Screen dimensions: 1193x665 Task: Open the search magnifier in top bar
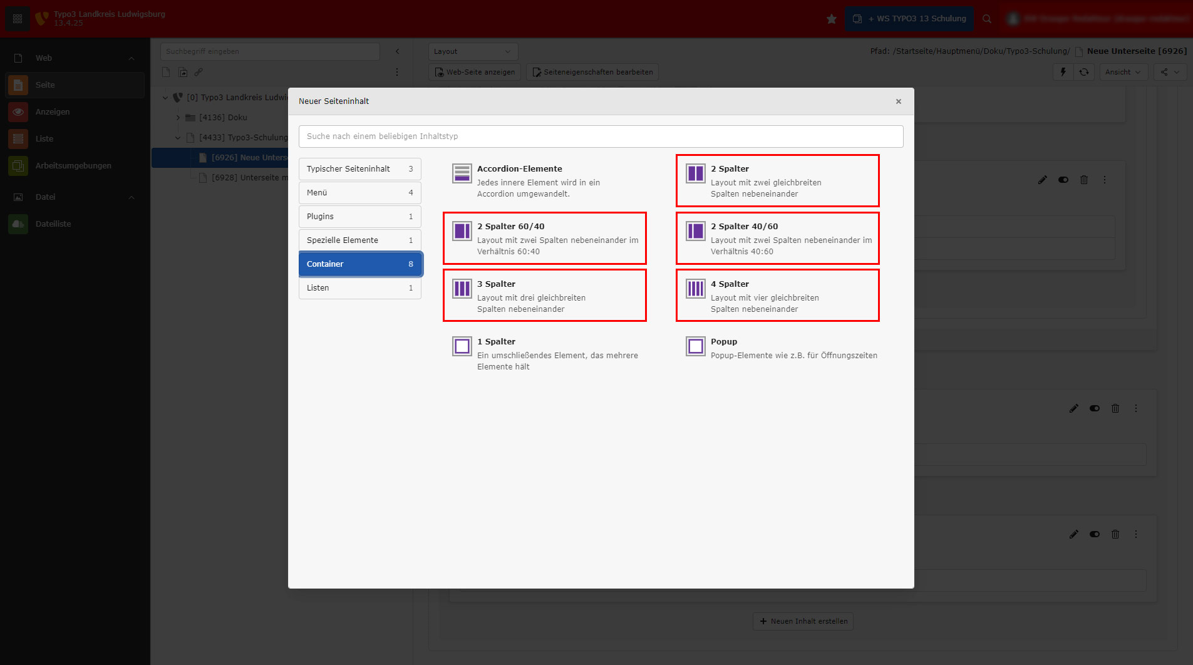click(987, 19)
